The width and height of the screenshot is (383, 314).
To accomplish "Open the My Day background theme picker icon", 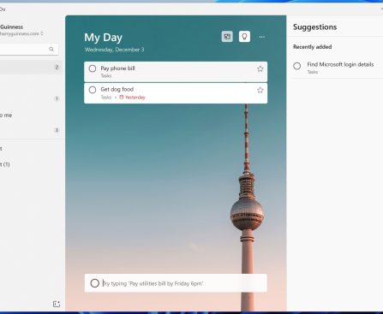I will pos(227,37).
